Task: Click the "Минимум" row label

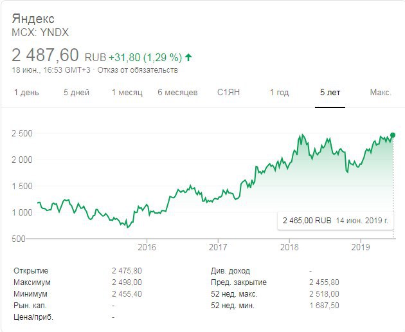Action: click(30, 294)
